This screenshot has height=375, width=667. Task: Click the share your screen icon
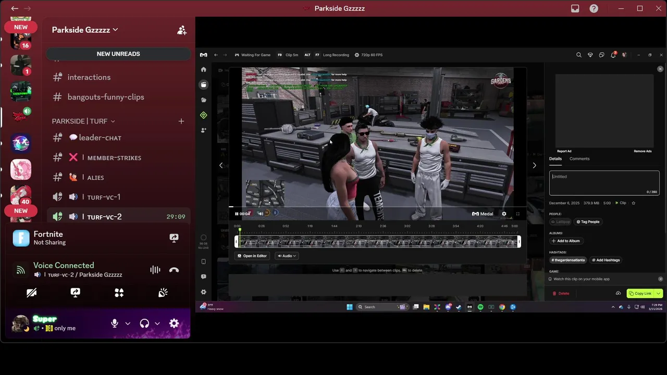point(75,293)
